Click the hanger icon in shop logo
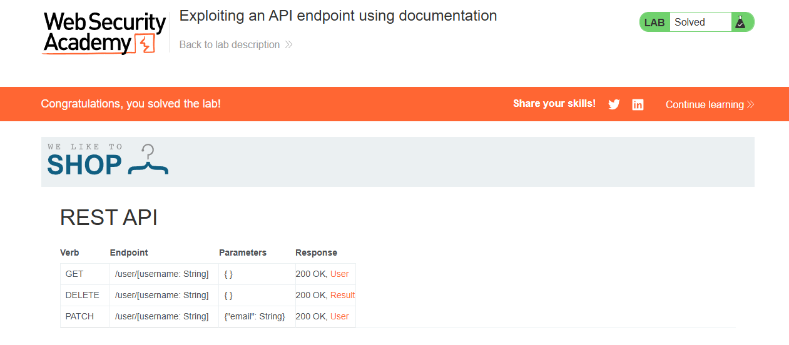The height and width of the screenshot is (345, 789). (148, 161)
